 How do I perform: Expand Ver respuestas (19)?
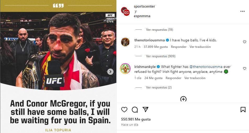click(x=160, y=29)
